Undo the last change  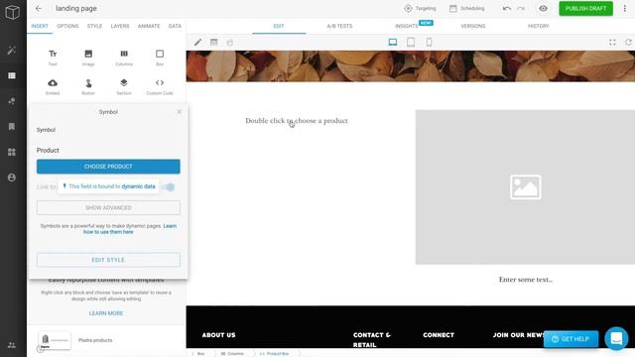[506, 8]
